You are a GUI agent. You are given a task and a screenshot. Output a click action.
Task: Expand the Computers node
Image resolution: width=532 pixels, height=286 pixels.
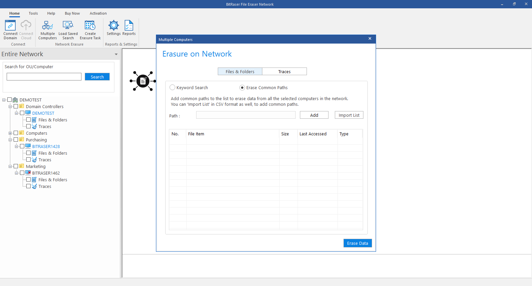pyautogui.click(x=10, y=133)
